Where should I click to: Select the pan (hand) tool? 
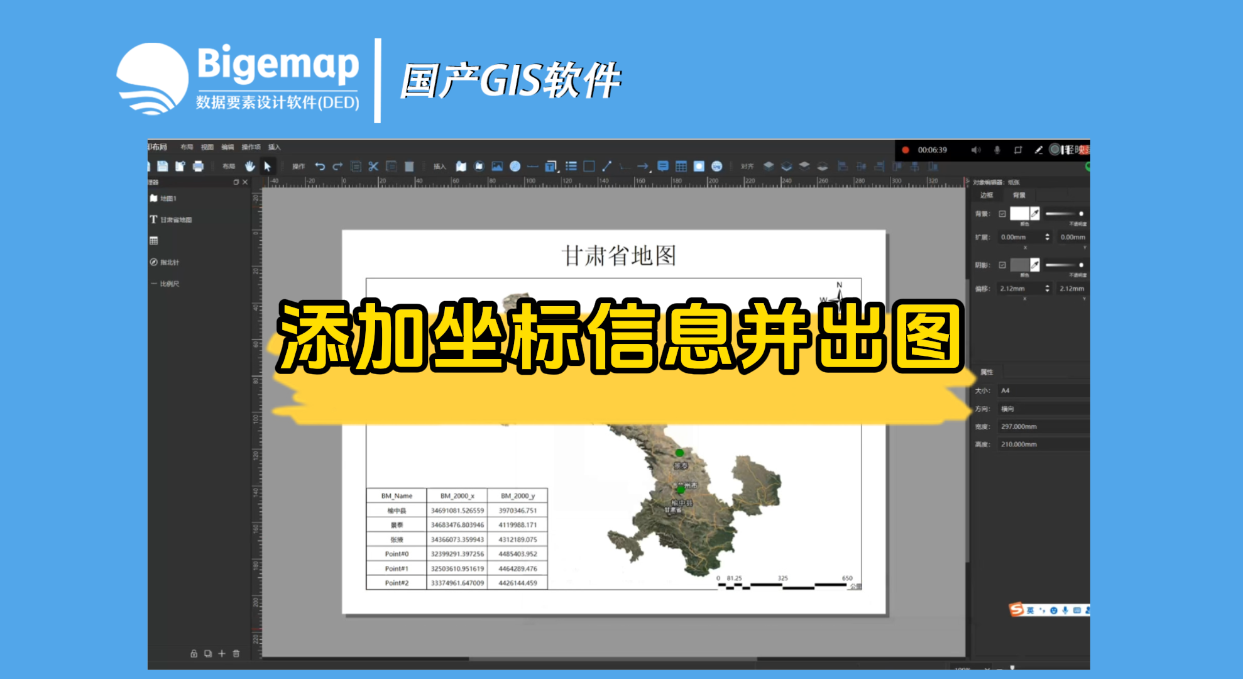click(x=250, y=166)
